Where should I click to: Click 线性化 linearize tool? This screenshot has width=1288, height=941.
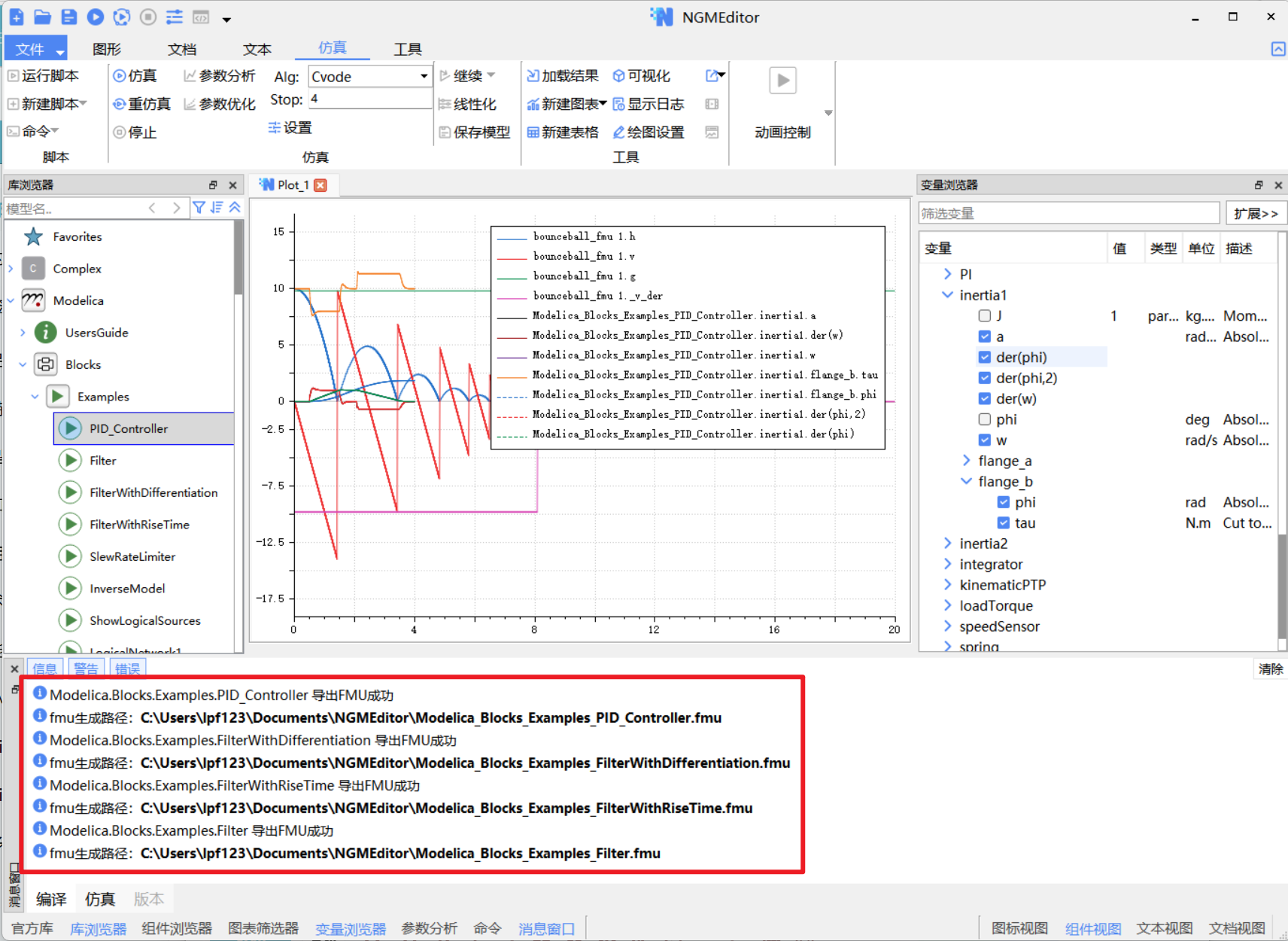[467, 104]
